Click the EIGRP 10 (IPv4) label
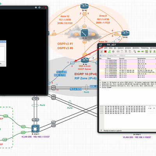Viewport: 156px width, 156px height. 85,74
